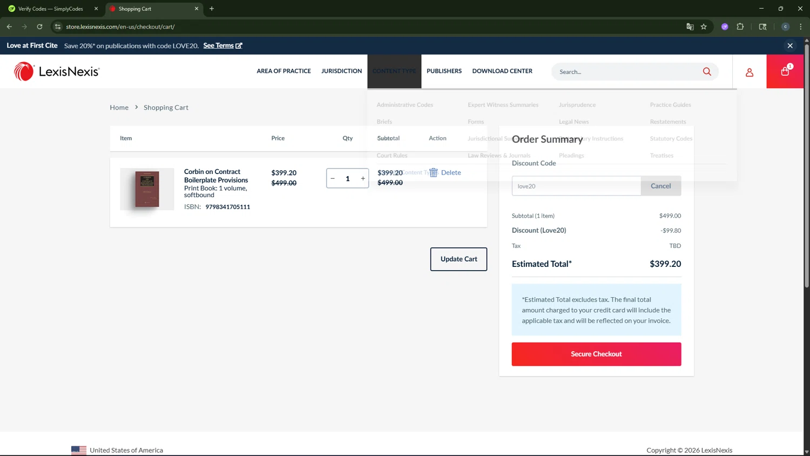The width and height of the screenshot is (810, 456).
Task: Open a new browser tab
Action: [212, 9]
